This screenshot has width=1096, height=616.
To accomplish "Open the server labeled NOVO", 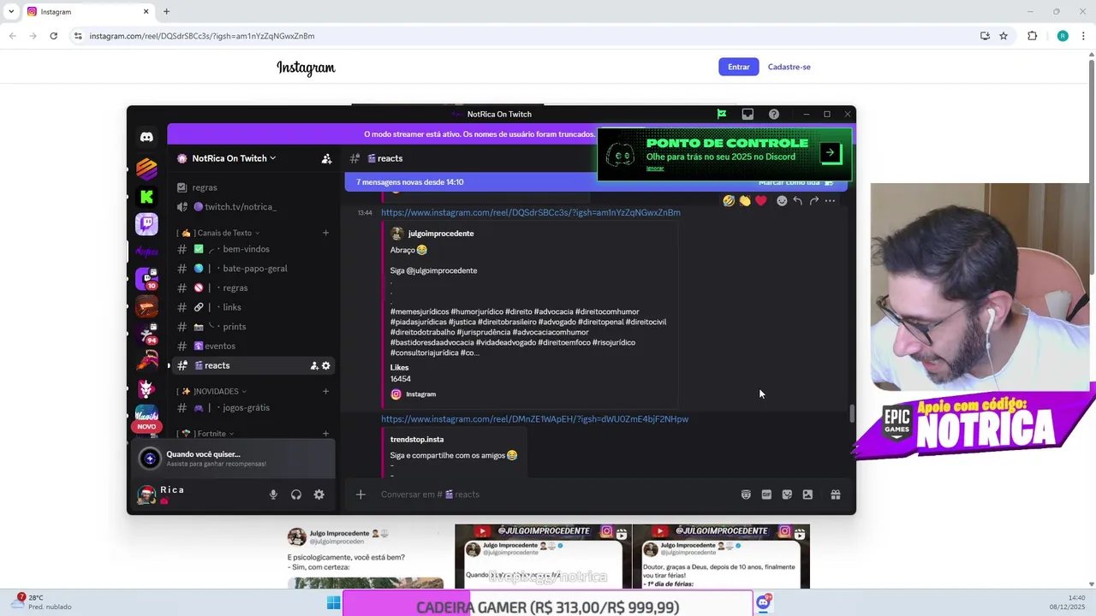I will click(x=146, y=417).
